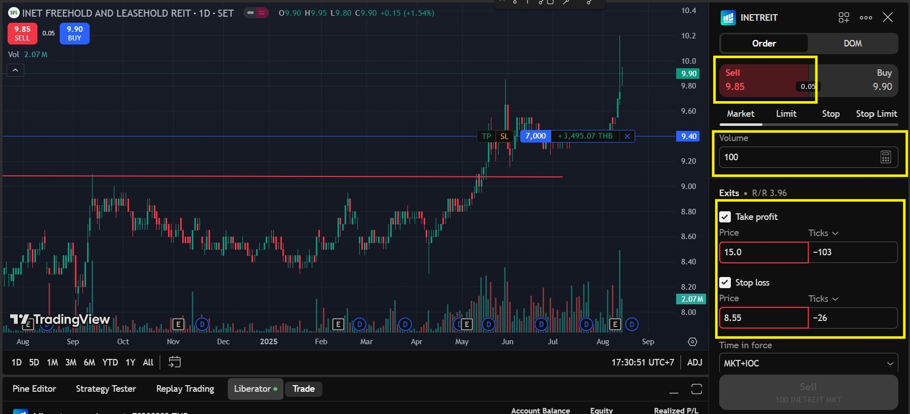
Task: Uncheck the Take profit checkbox
Action: click(x=725, y=217)
